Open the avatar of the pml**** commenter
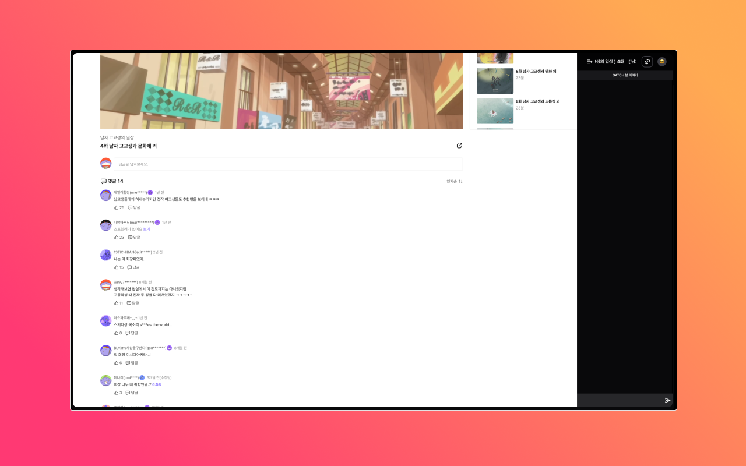Viewport: 746px width, 466px height. (x=105, y=380)
